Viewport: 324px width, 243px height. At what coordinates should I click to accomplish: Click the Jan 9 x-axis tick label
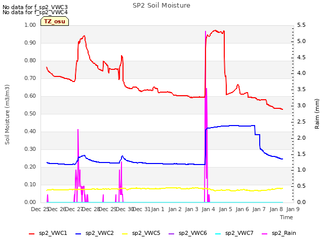[x=293, y=209]
